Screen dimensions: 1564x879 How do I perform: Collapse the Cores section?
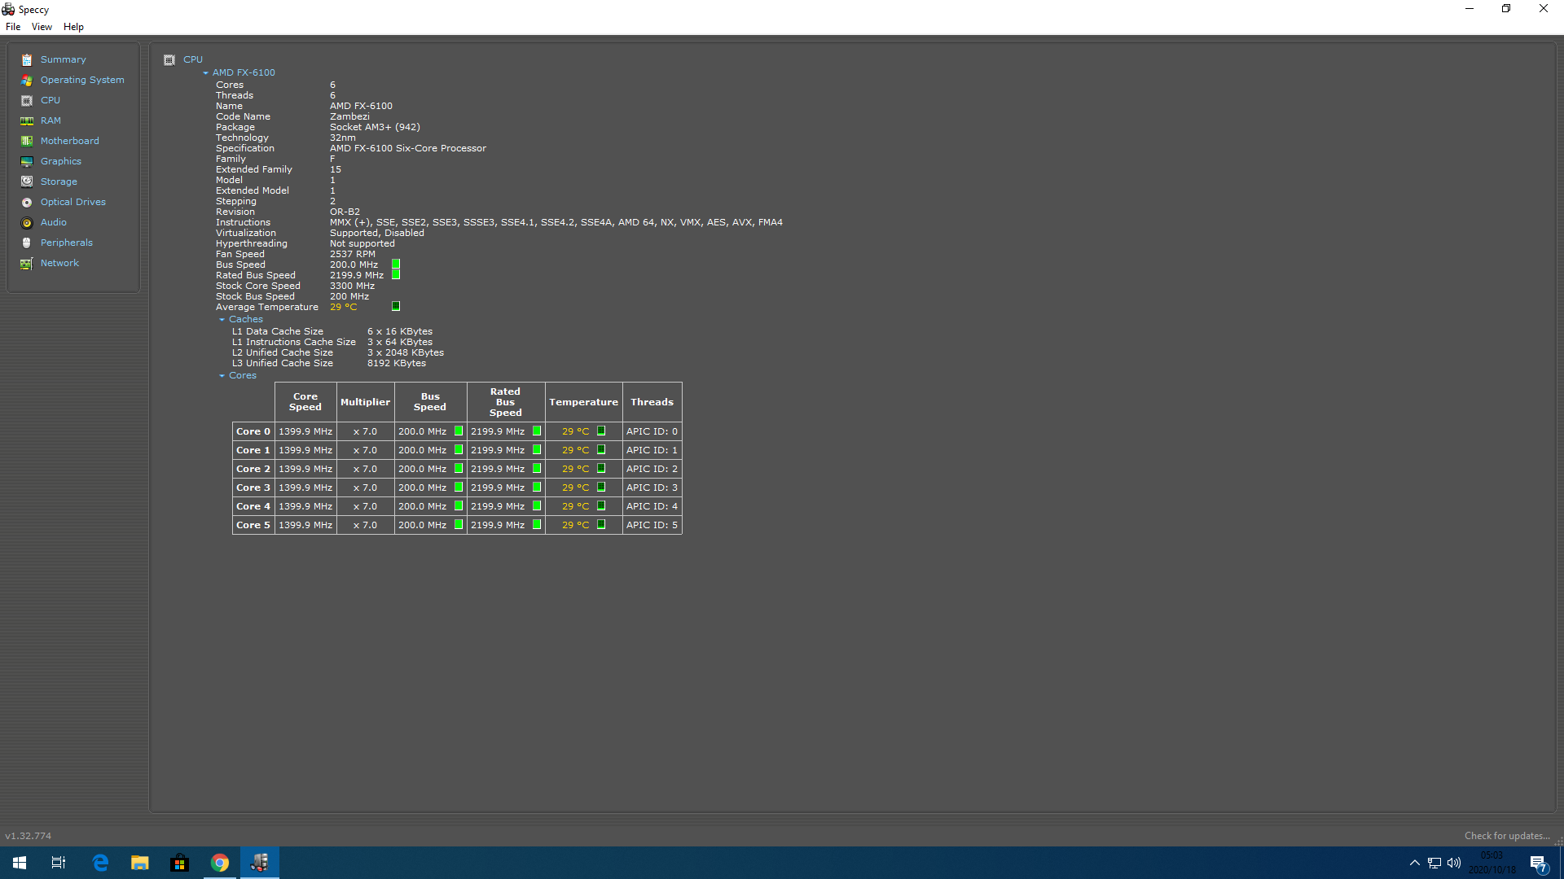click(x=222, y=376)
